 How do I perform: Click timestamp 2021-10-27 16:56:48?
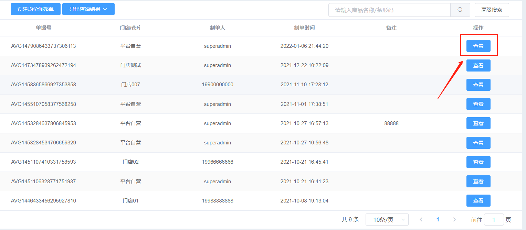click(x=304, y=143)
